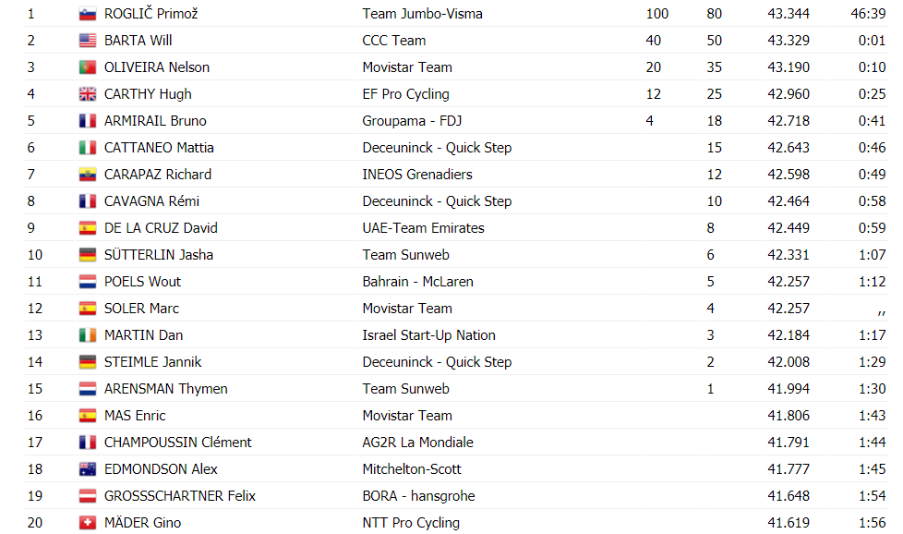
Task: Click the Portuguese flag beside OLIVEIRA Nelson
Action: (x=88, y=68)
